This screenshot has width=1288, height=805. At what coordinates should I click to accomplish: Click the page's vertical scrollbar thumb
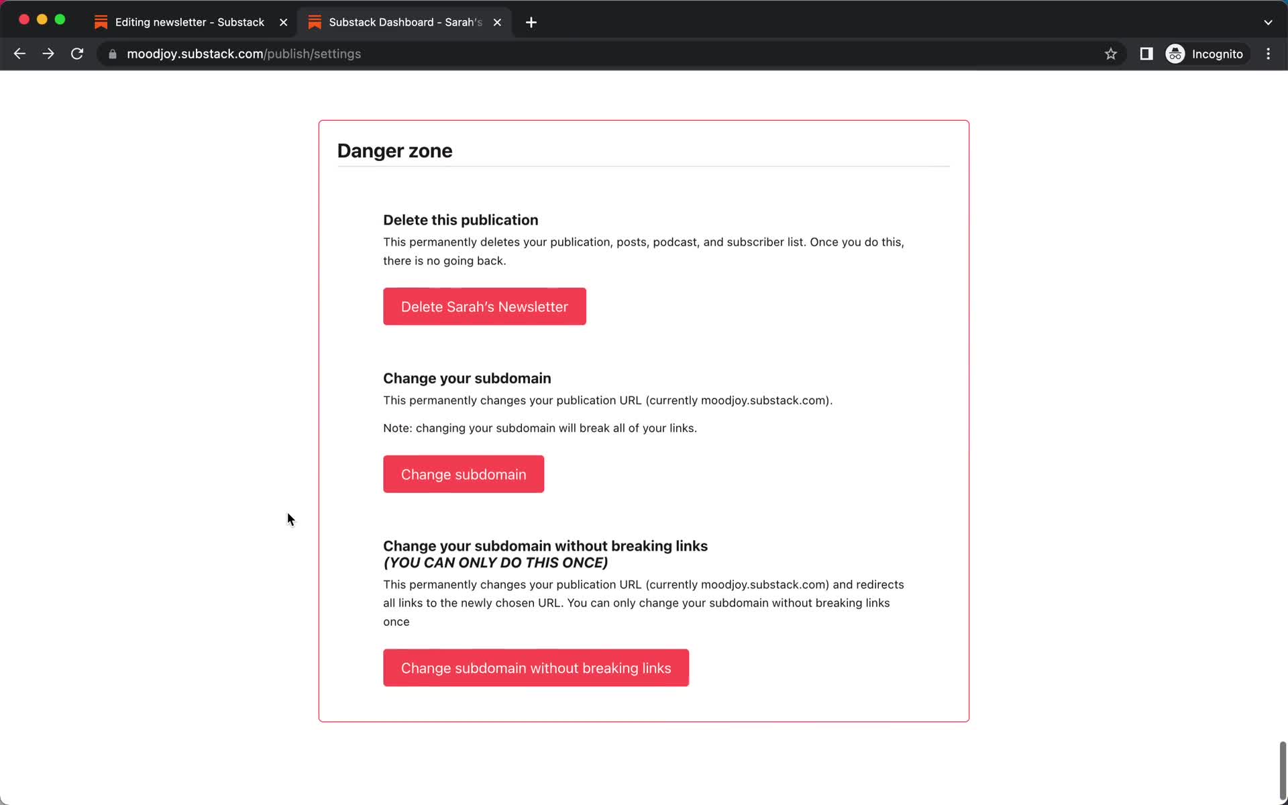pos(1283,771)
